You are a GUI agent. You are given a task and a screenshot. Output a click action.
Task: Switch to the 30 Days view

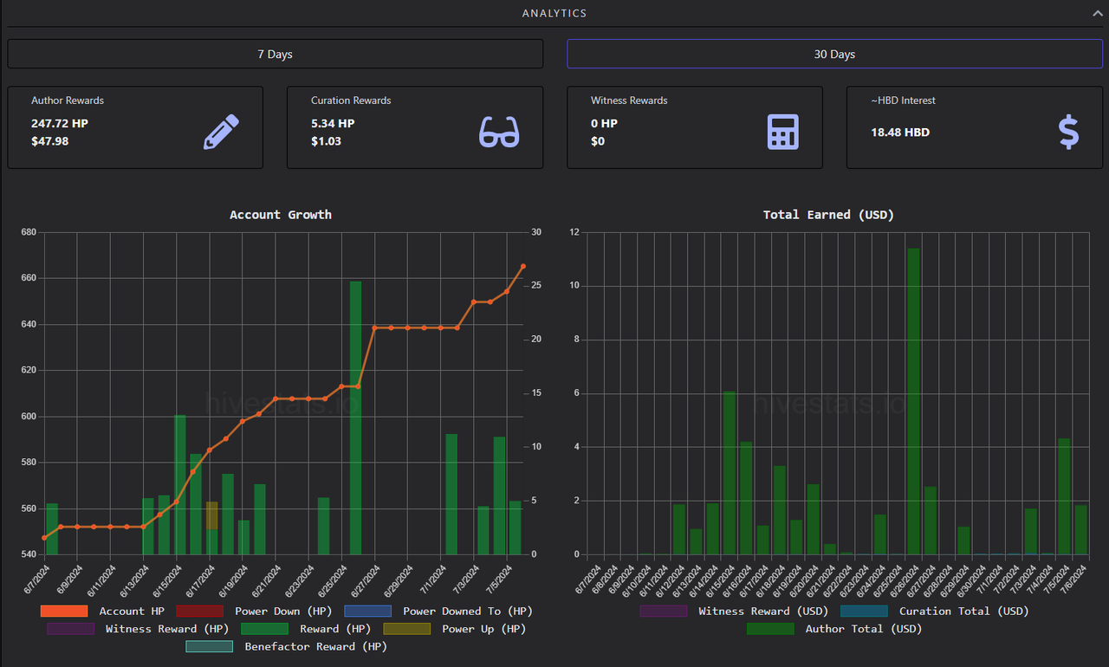tap(834, 54)
